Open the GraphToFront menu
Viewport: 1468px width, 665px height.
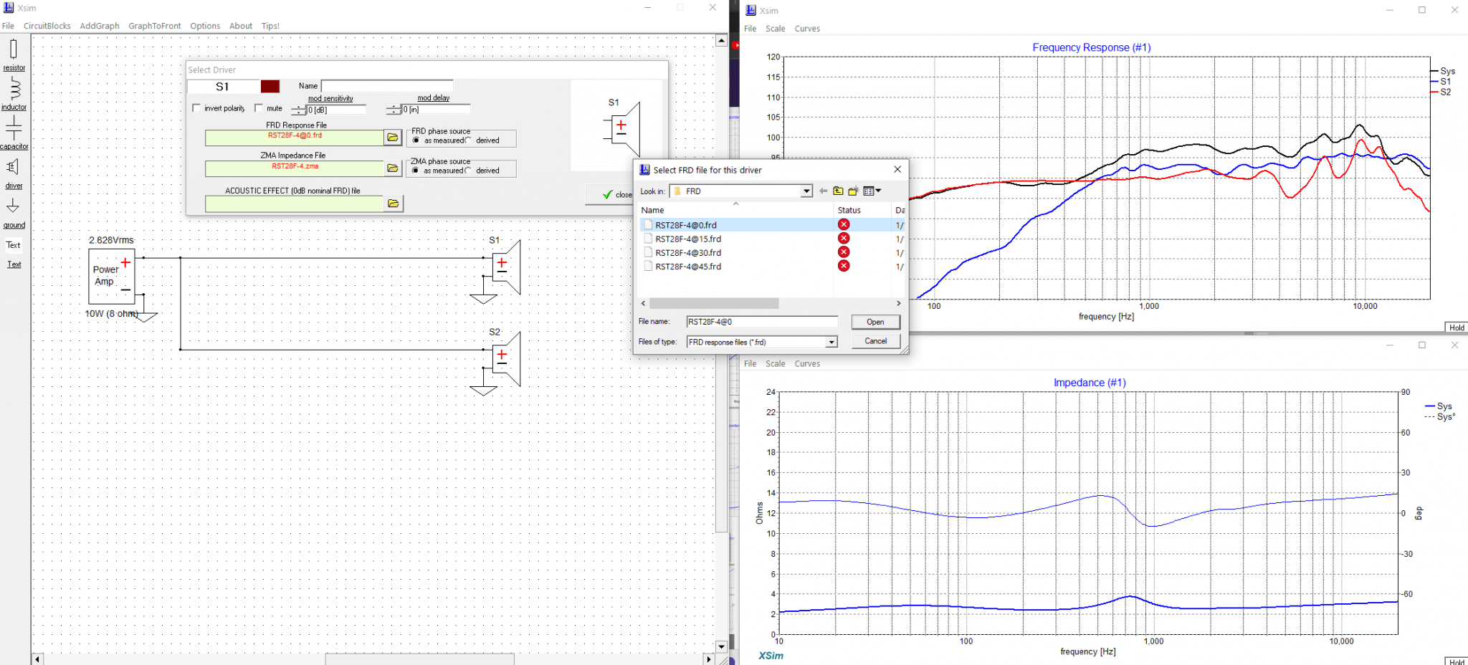click(155, 26)
